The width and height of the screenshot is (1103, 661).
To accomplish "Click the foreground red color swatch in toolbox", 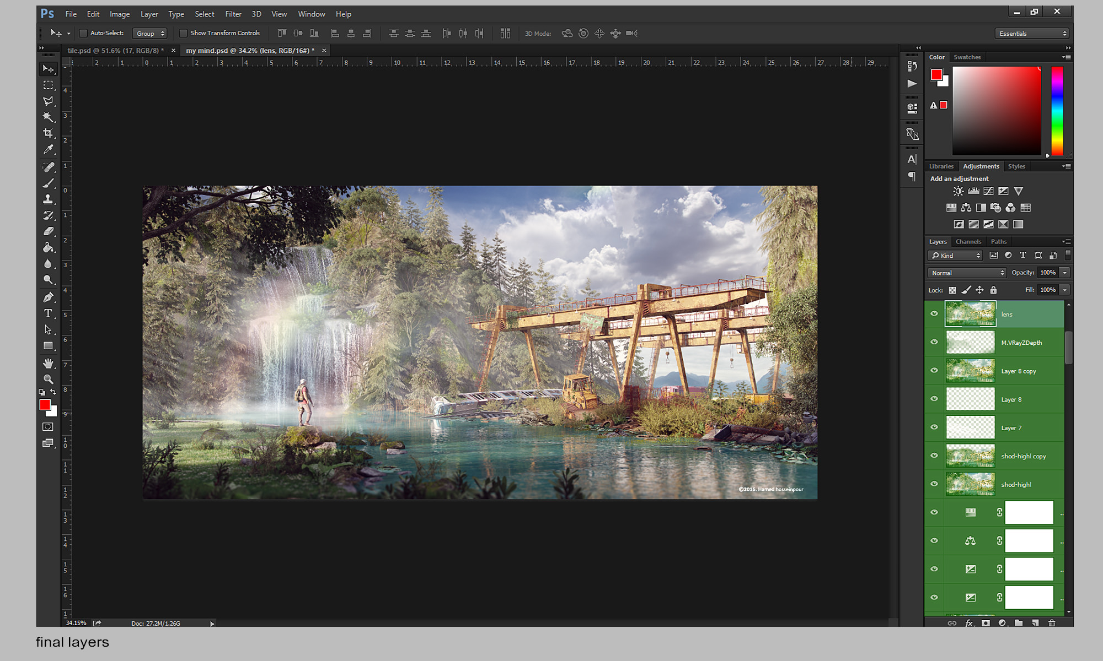I will (x=45, y=405).
